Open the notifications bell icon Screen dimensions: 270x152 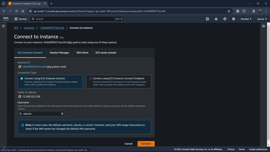[x=216, y=19]
